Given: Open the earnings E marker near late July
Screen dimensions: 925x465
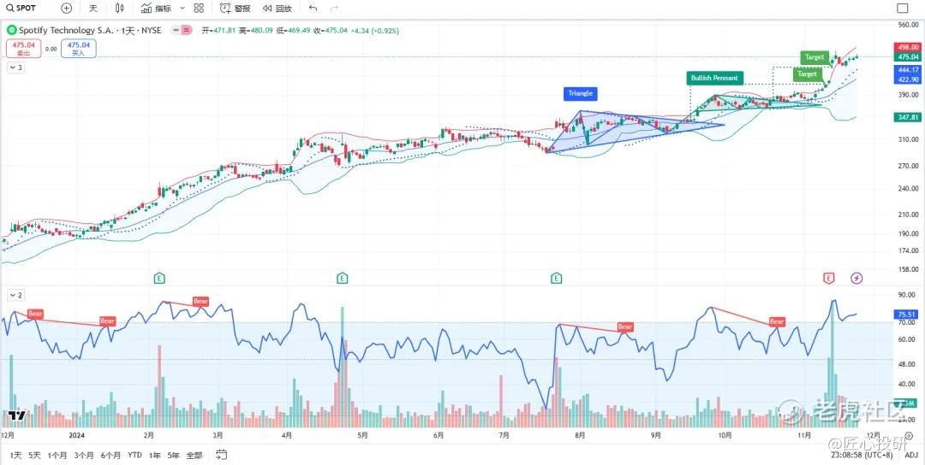Looking at the screenshot, I should [557, 278].
